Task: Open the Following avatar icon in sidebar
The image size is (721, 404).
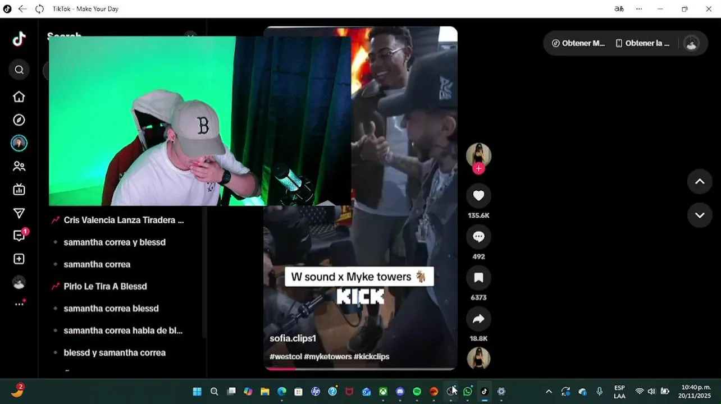Action: click(19, 143)
